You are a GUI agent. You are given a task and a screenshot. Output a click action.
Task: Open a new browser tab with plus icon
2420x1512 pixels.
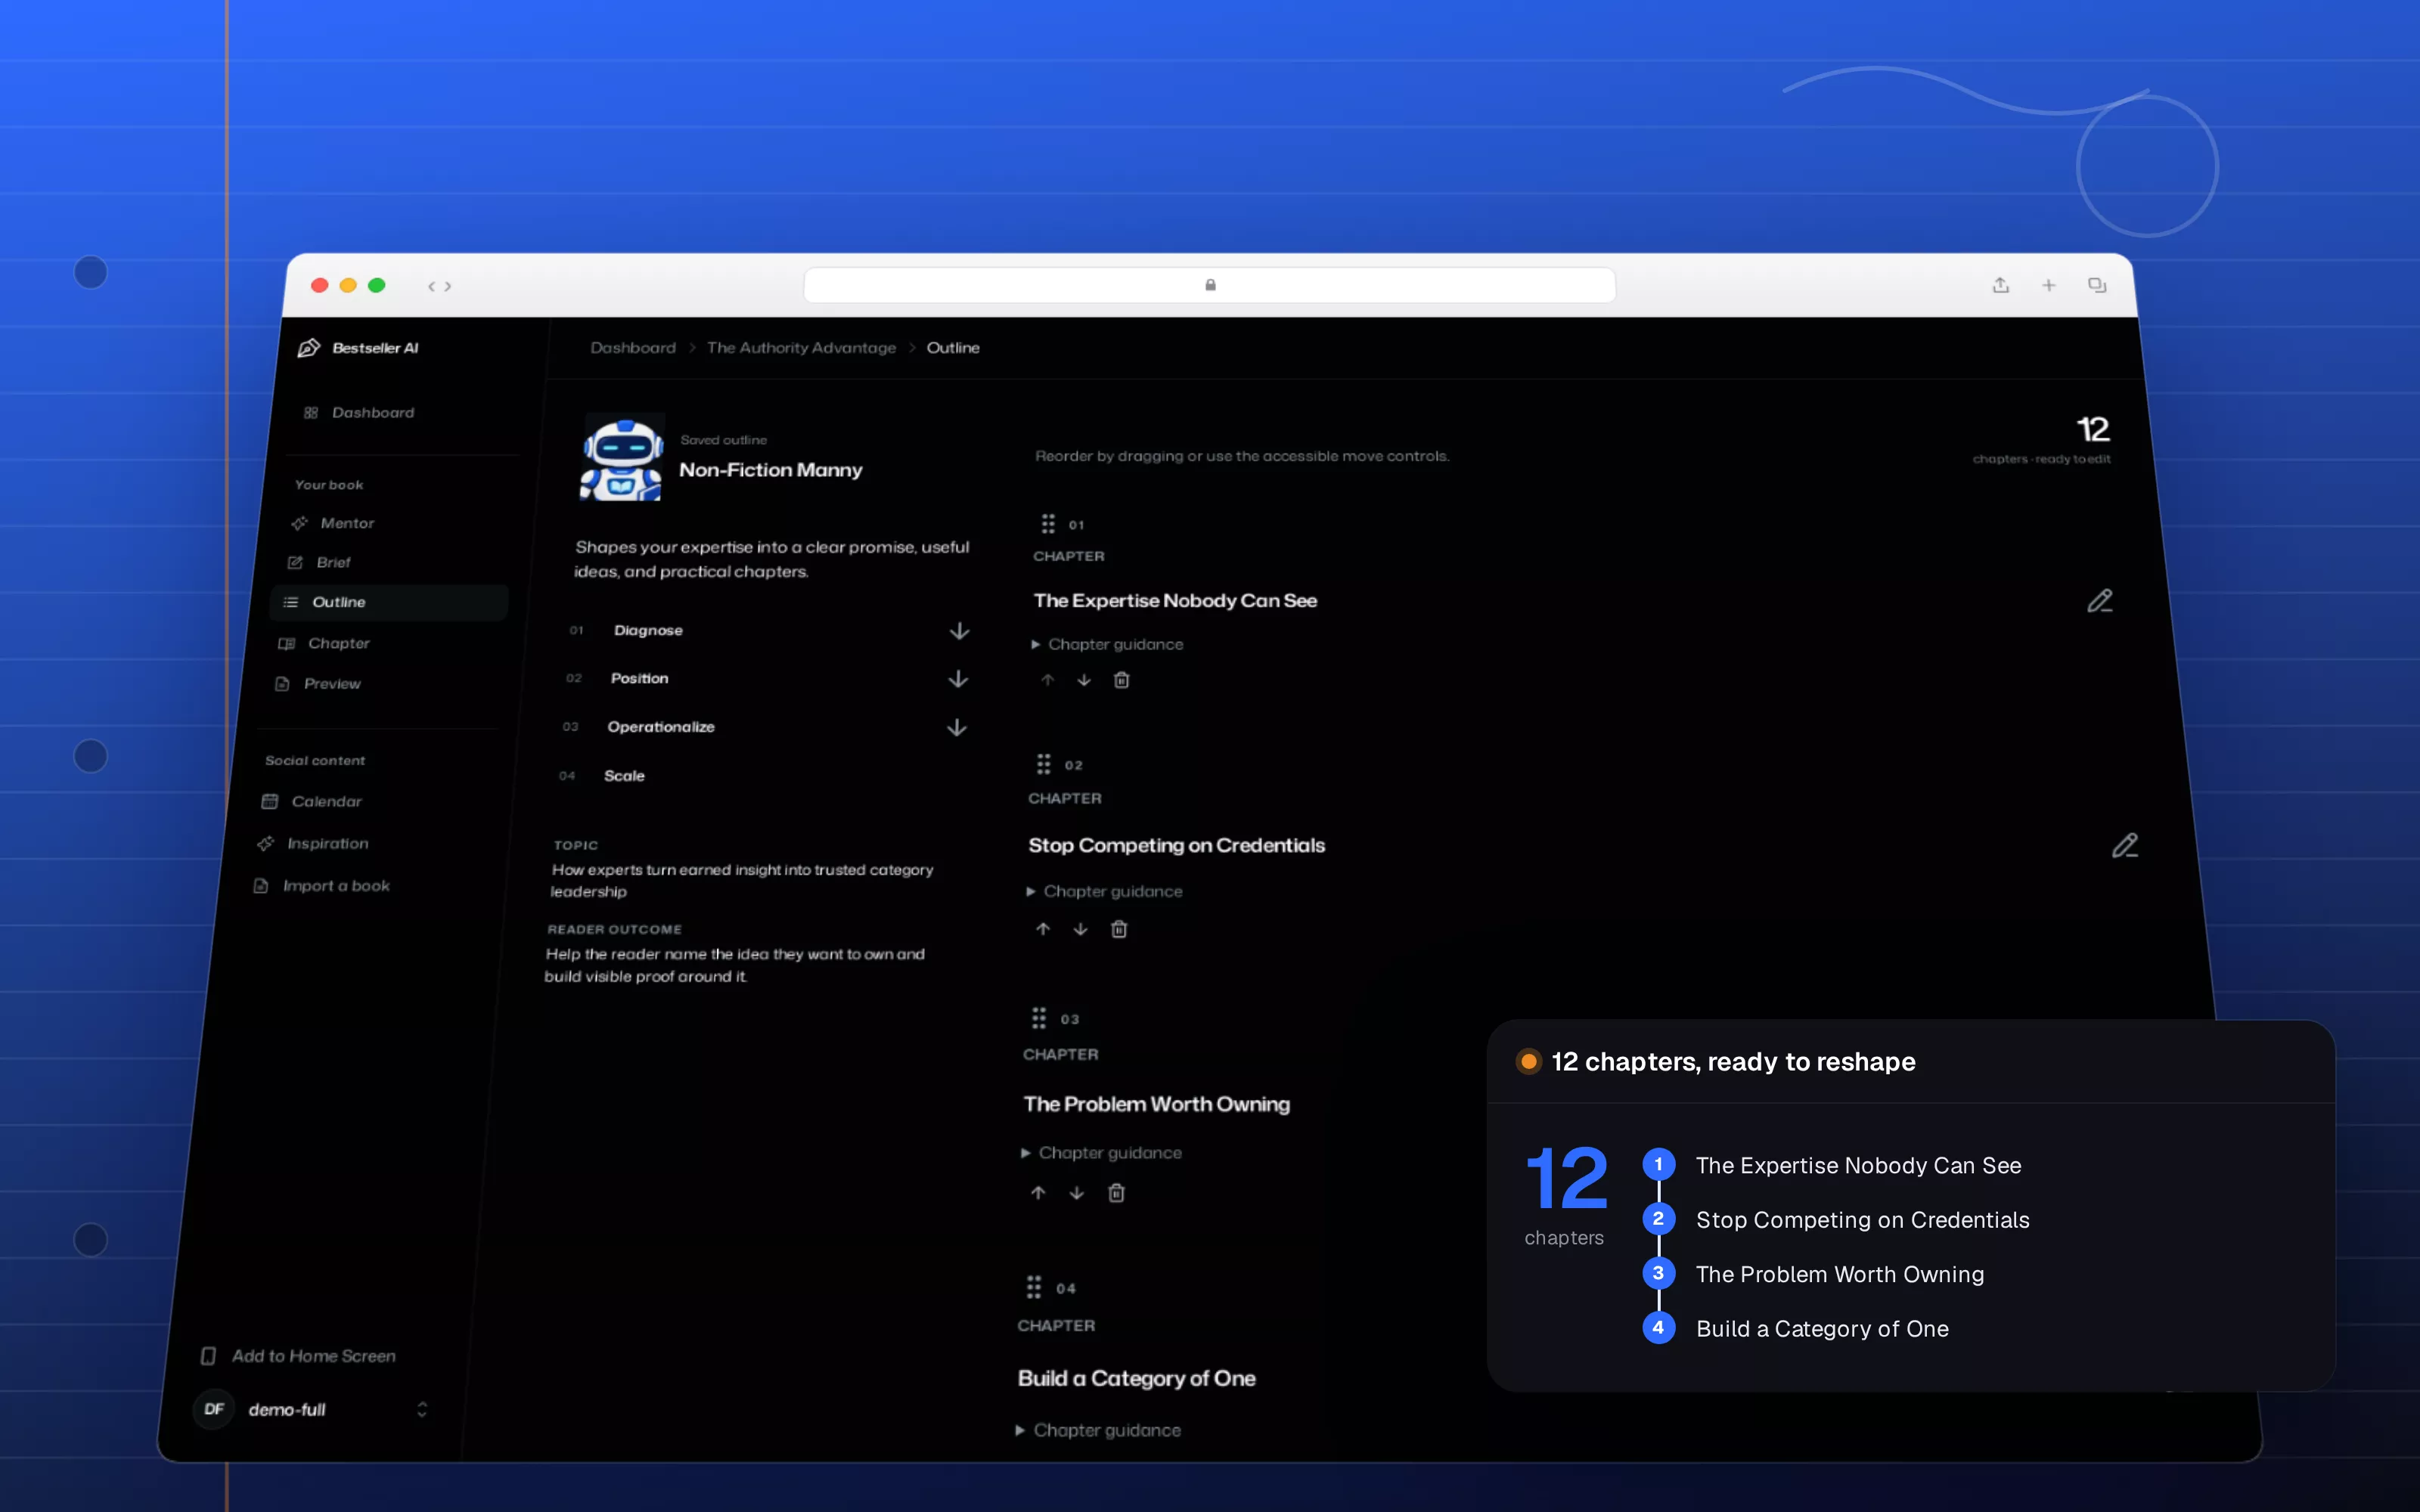[x=2048, y=285]
